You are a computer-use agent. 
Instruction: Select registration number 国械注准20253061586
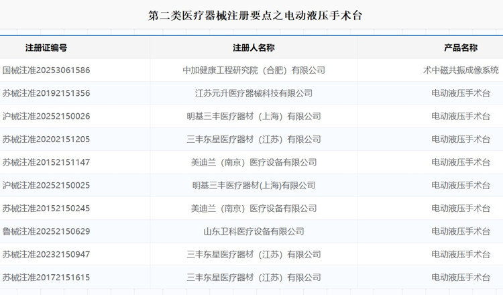click(x=46, y=70)
